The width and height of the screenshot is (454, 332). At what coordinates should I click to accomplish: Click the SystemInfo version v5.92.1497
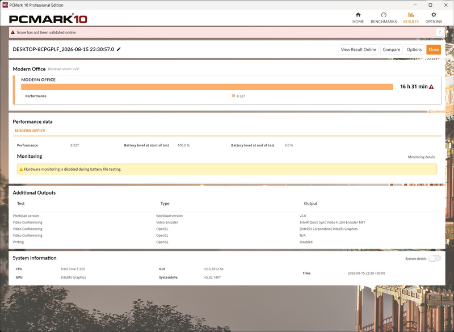212,278
